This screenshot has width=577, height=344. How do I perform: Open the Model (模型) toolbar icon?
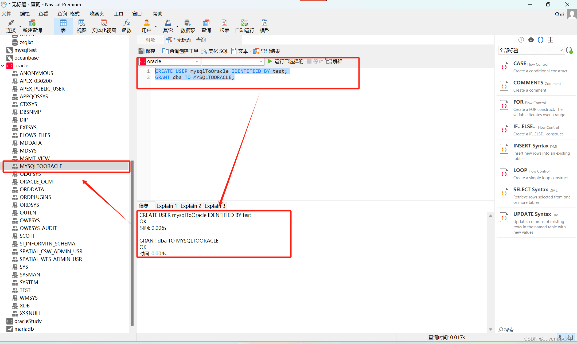[x=264, y=26]
